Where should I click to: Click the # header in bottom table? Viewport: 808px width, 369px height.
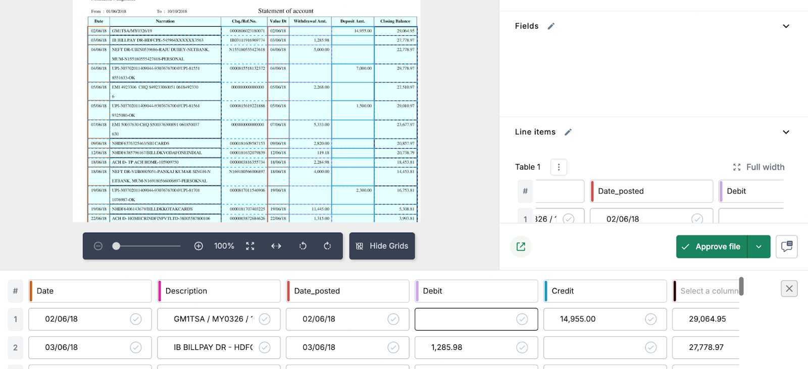point(16,291)
